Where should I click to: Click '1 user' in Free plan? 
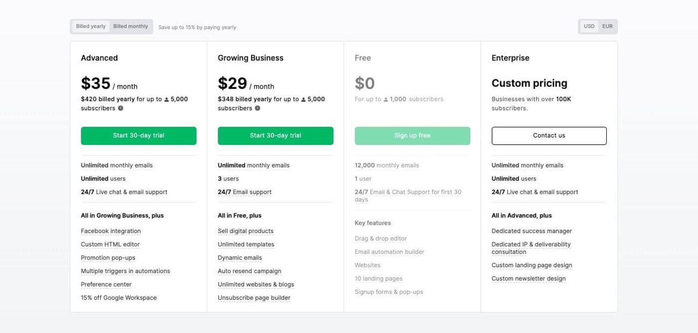coord(363,179)
